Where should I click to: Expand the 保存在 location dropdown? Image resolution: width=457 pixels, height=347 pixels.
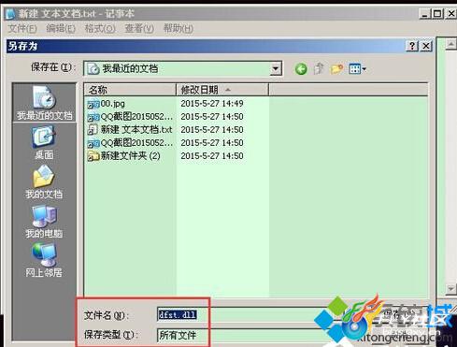[276, 68]
